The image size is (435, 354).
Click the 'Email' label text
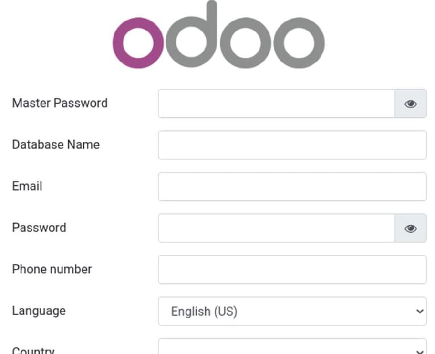[x=27, y=186]
